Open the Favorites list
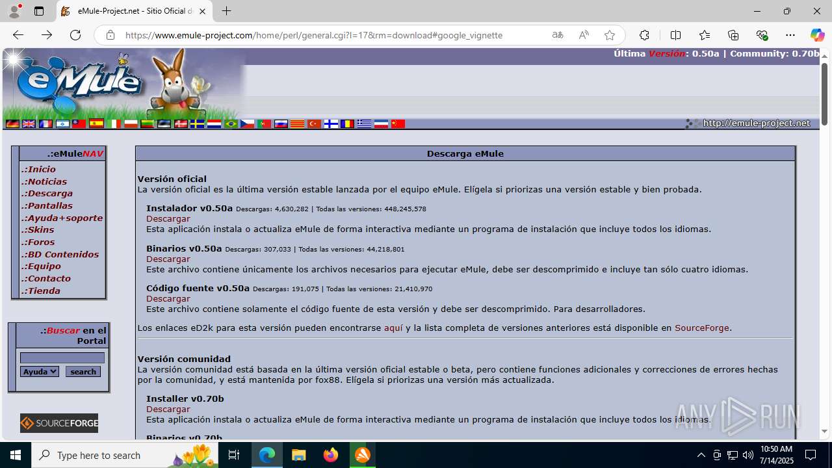 click(x=705, y=35)
